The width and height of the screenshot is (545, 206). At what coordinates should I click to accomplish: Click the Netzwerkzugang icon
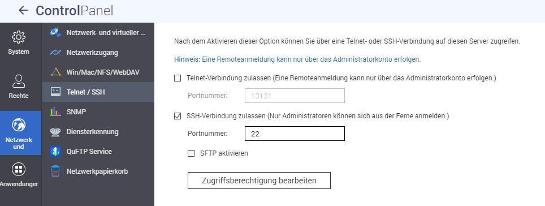click(x=55, y=53)
